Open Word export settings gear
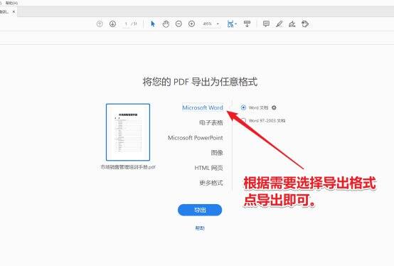 pyautogui.click(x=274, y=107)
